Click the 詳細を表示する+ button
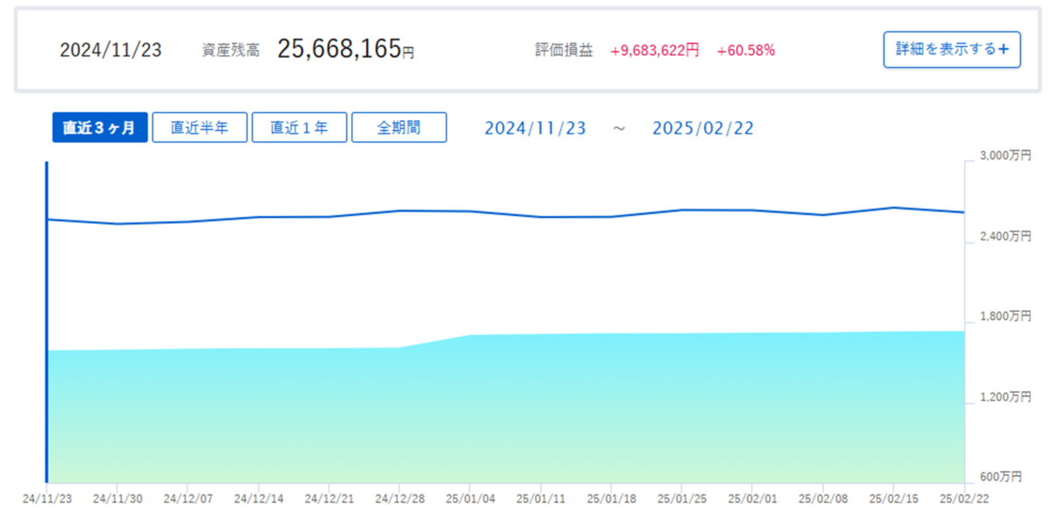 (x=952, y=50)
